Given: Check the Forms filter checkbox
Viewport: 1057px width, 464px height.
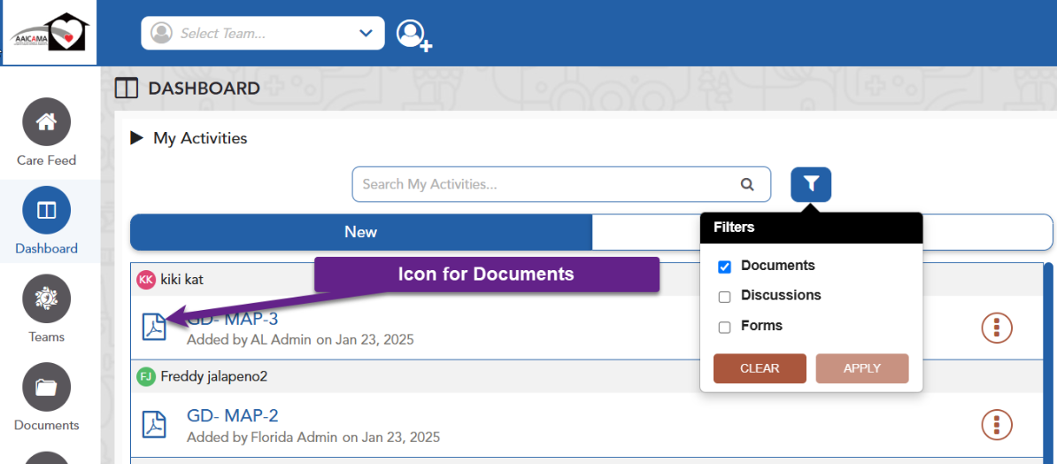Looking at the screenshot, I should pyautogui.click(x=724, y=327).
